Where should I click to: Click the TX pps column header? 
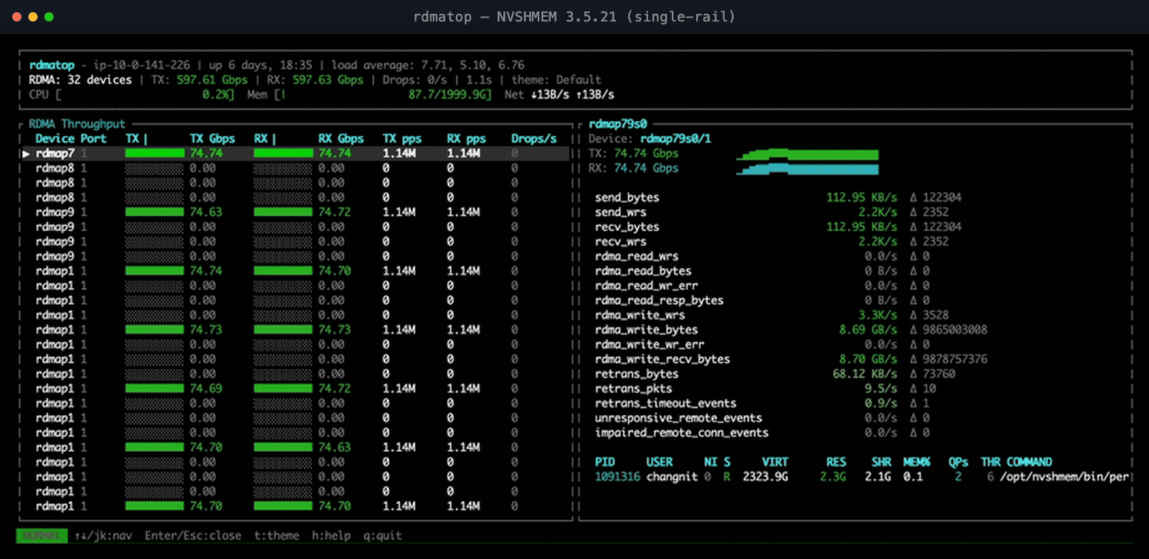(x=402, y=139)
